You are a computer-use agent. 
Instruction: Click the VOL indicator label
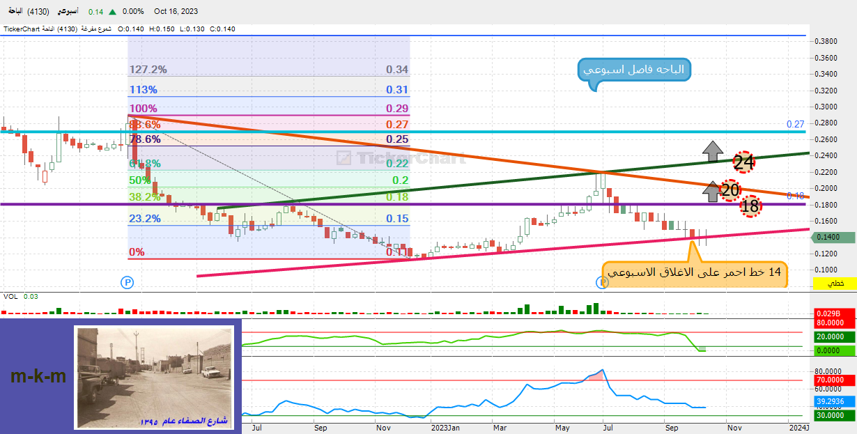(x=10, y=297)
